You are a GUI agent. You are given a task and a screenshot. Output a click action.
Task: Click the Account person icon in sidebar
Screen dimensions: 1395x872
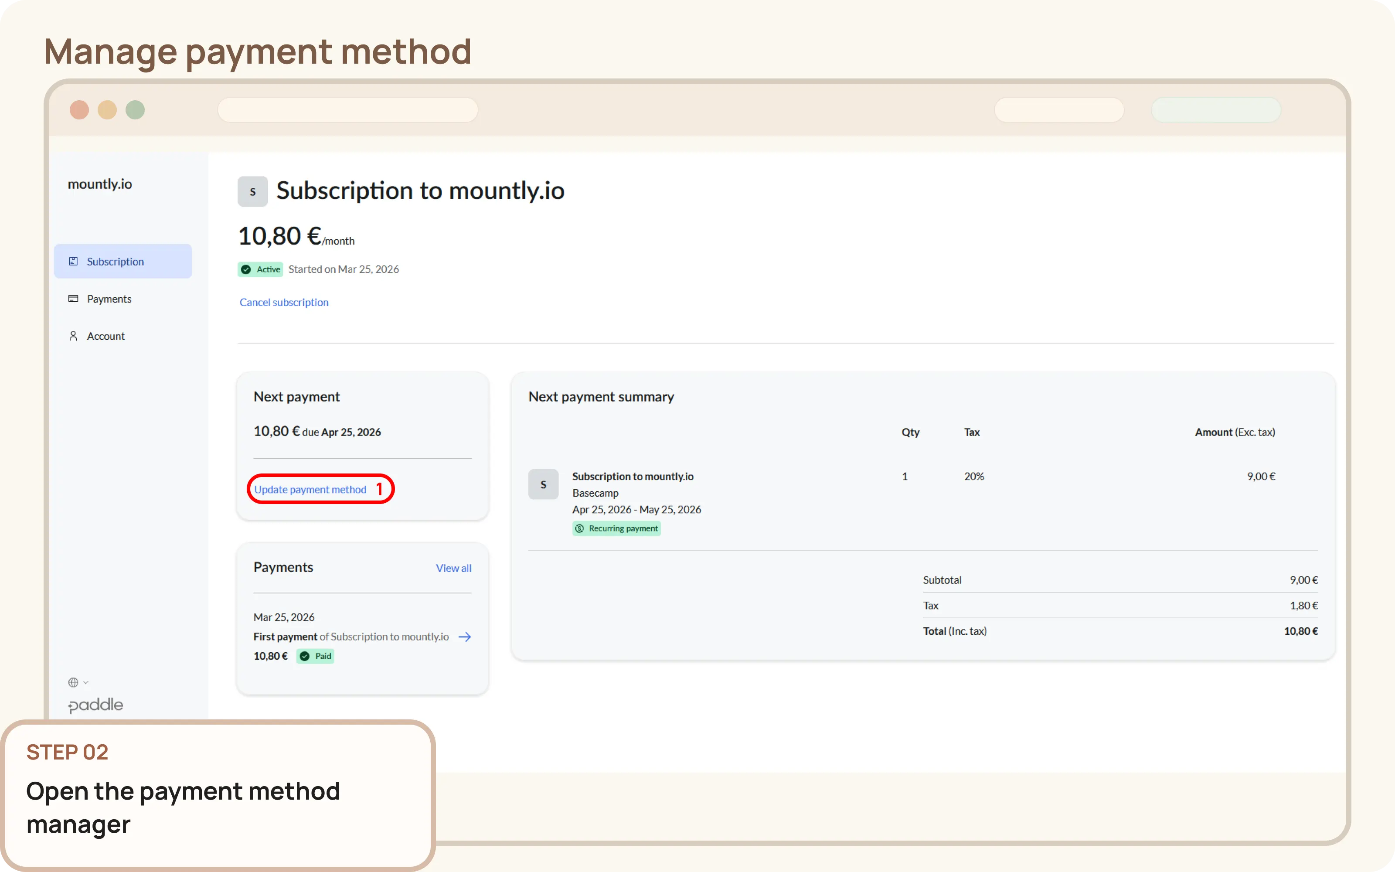(x=73, y=336)
